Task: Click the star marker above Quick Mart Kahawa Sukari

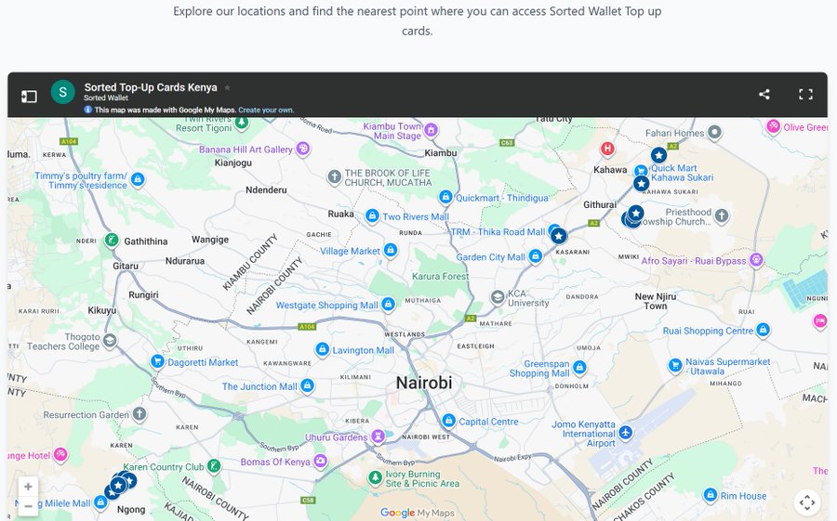Action: tap(658, 155)
